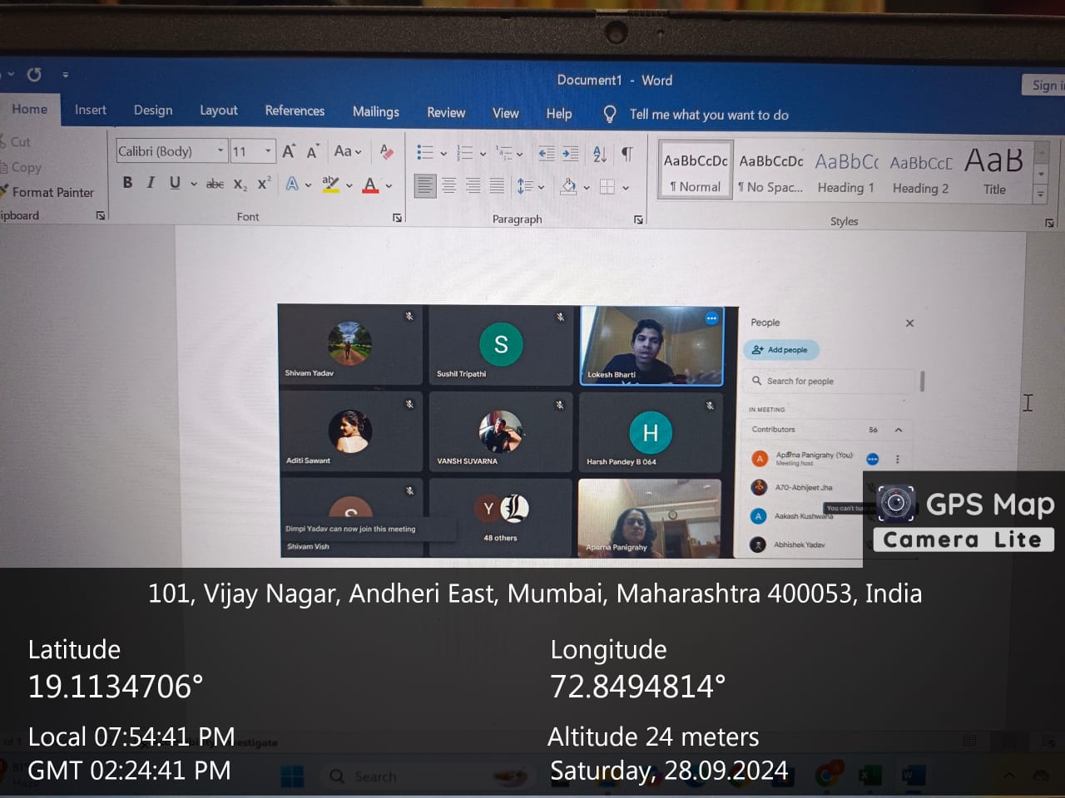Toggle Italic formatting

(x=151, y=183)
